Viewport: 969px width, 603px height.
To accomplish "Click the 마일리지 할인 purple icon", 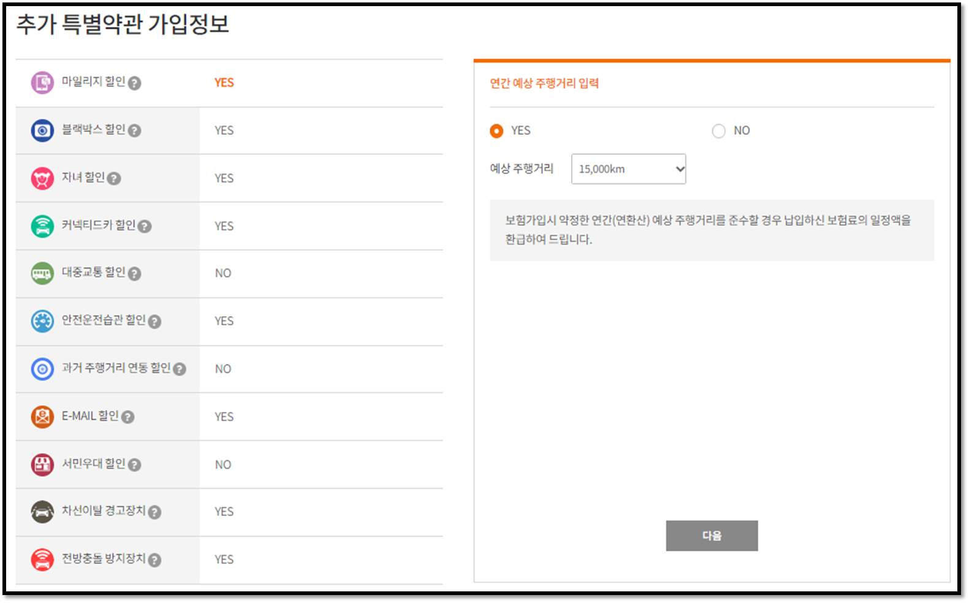I will click(x=42, y=82).
